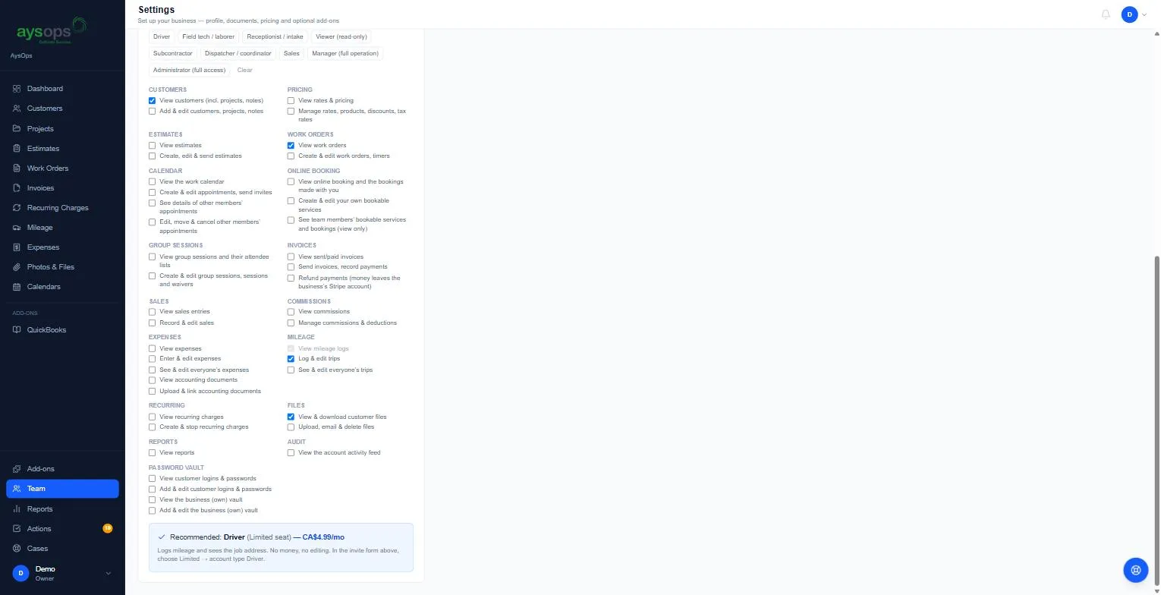Open notifications bell icon

click(1106, 14)
